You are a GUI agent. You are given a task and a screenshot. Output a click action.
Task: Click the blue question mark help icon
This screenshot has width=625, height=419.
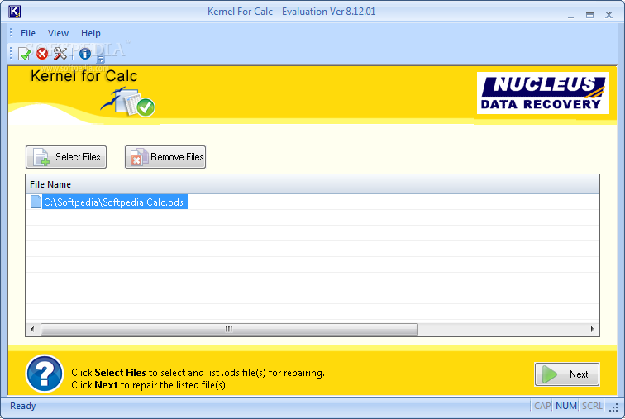click(45, 374)
